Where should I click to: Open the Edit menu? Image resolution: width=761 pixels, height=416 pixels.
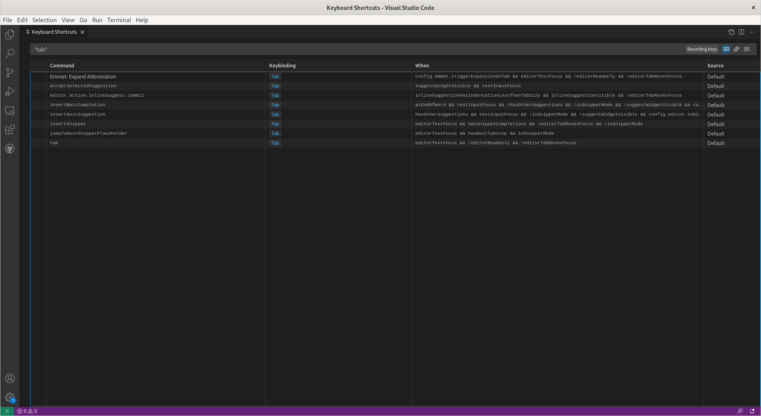(22, 20)
